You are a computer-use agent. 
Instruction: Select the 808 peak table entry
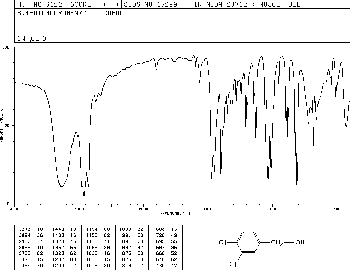tap(166, 229)
